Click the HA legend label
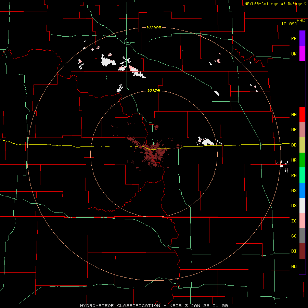 coord(294,115)
